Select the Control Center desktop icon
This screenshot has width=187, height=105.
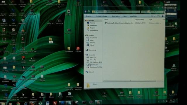click(4, 32)
